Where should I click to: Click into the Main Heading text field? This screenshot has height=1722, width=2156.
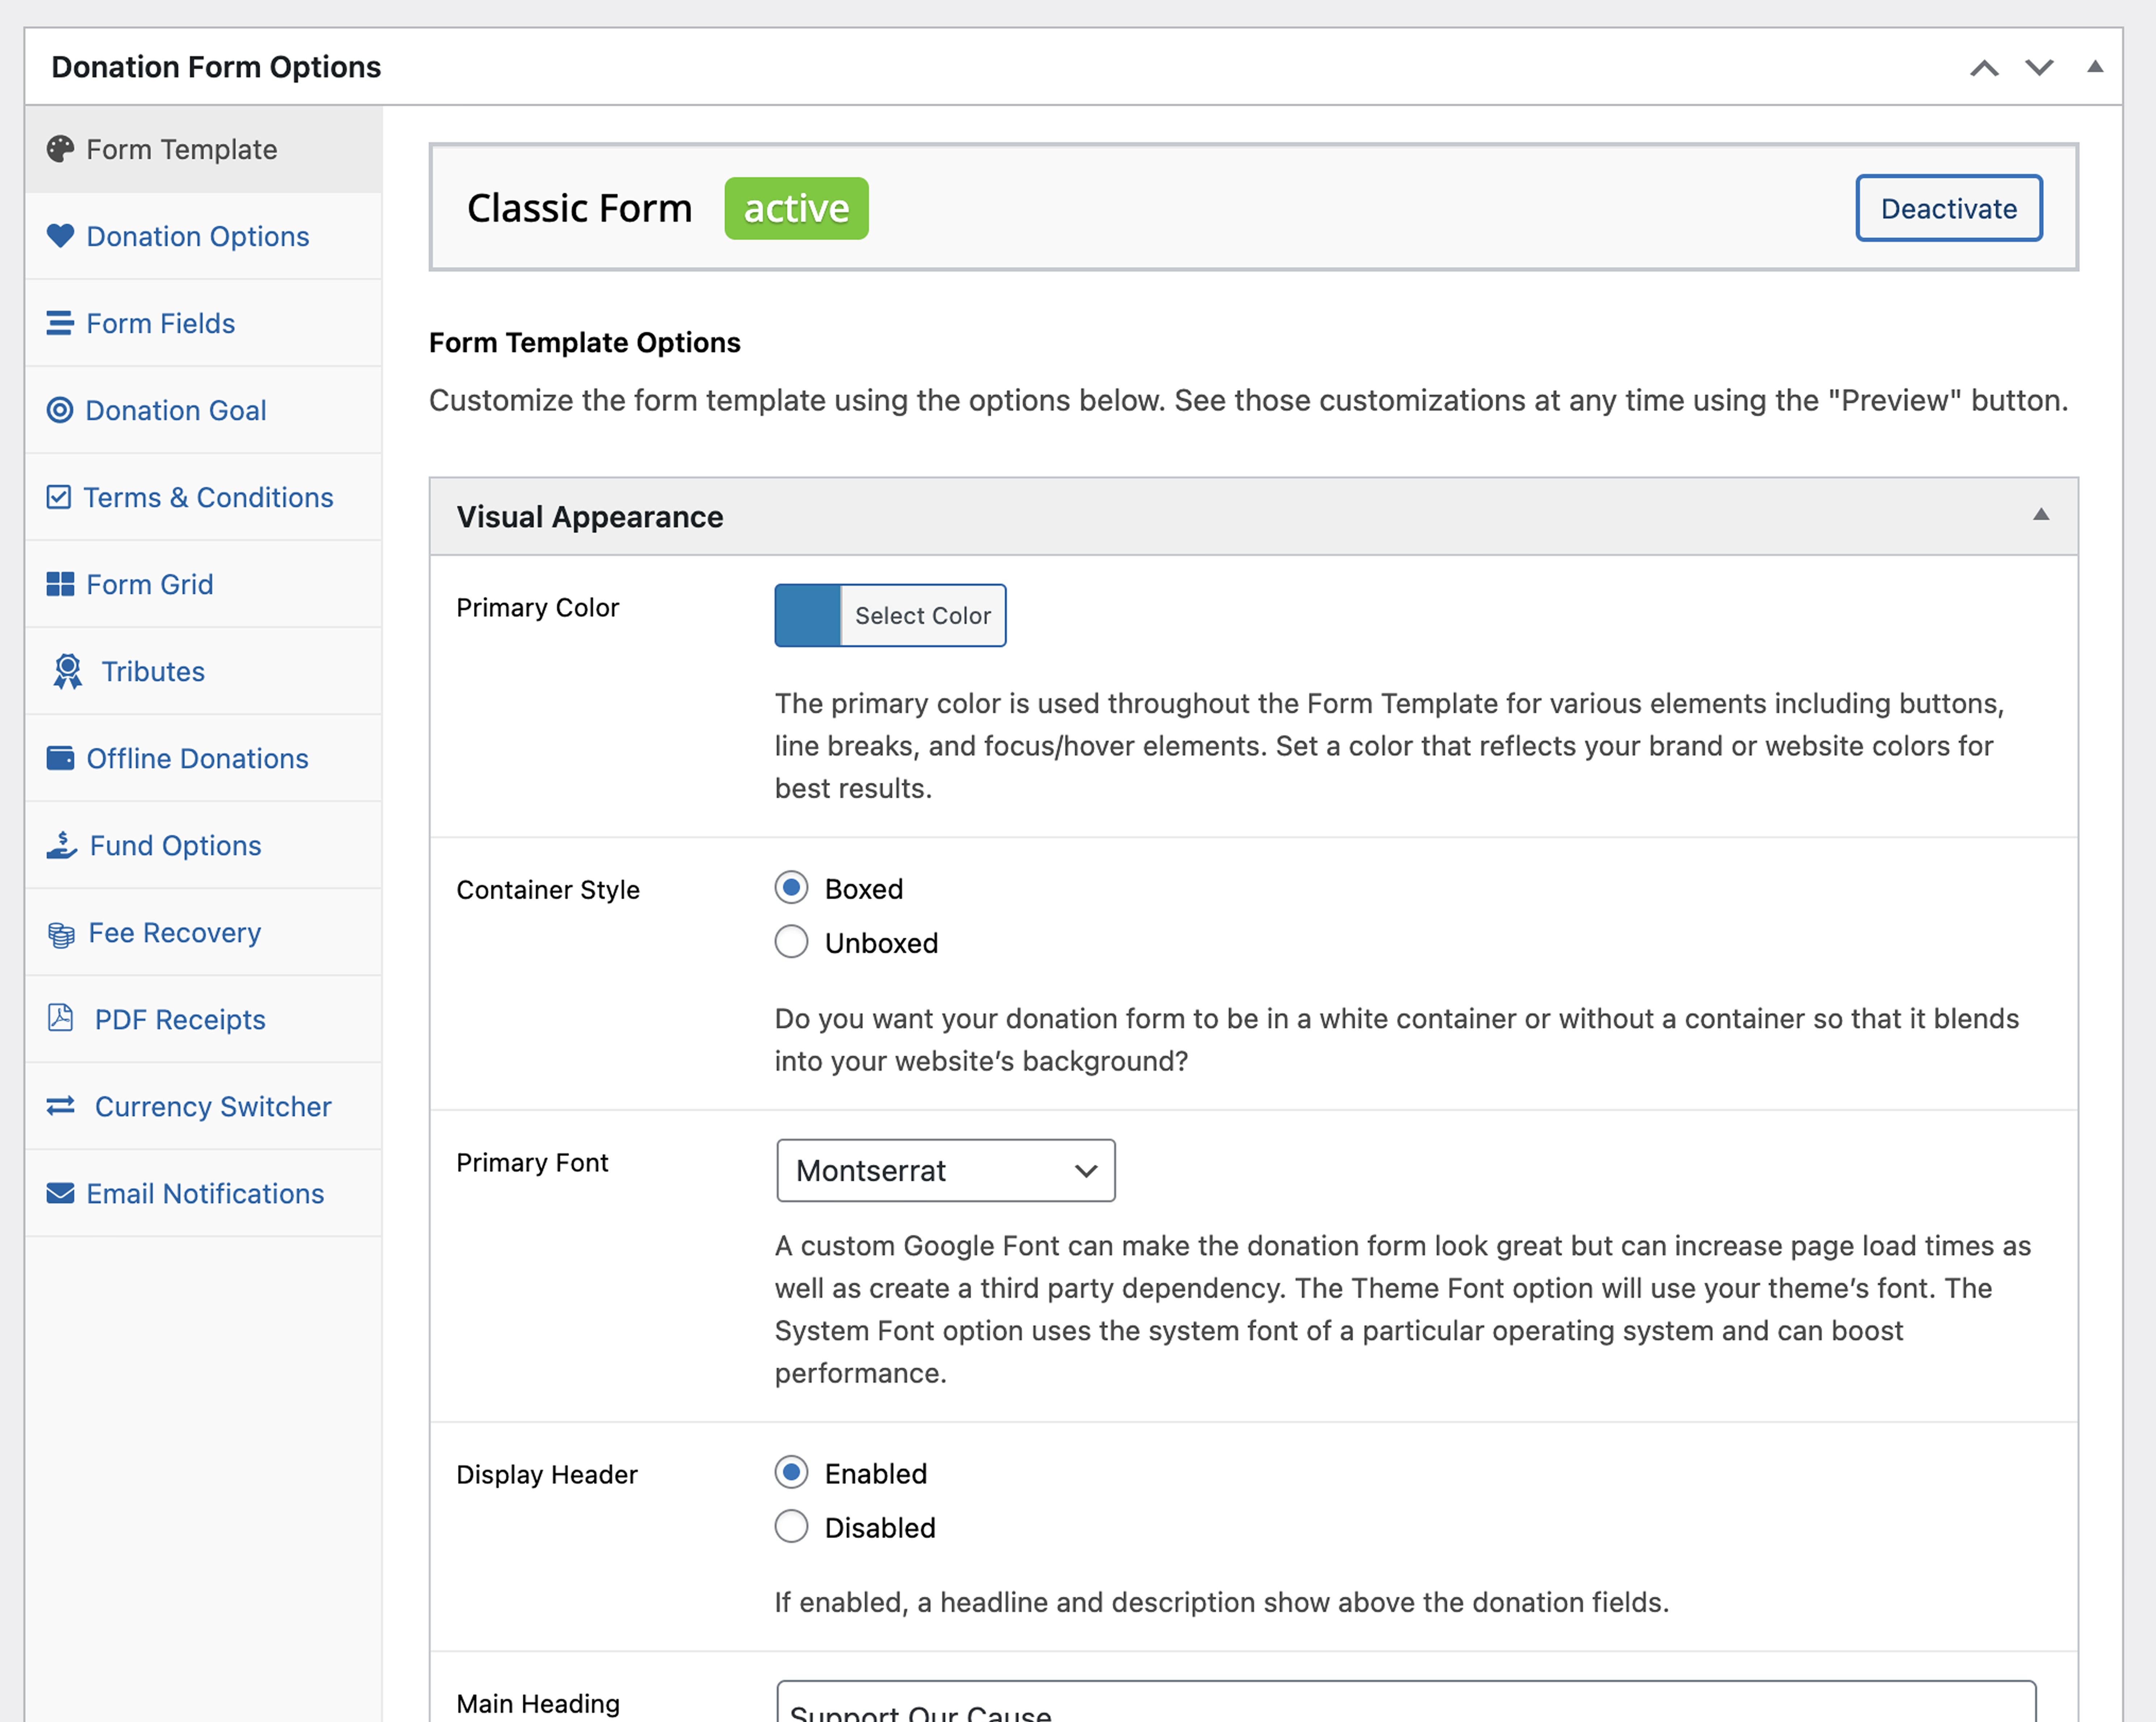tap(1405, 1705)
